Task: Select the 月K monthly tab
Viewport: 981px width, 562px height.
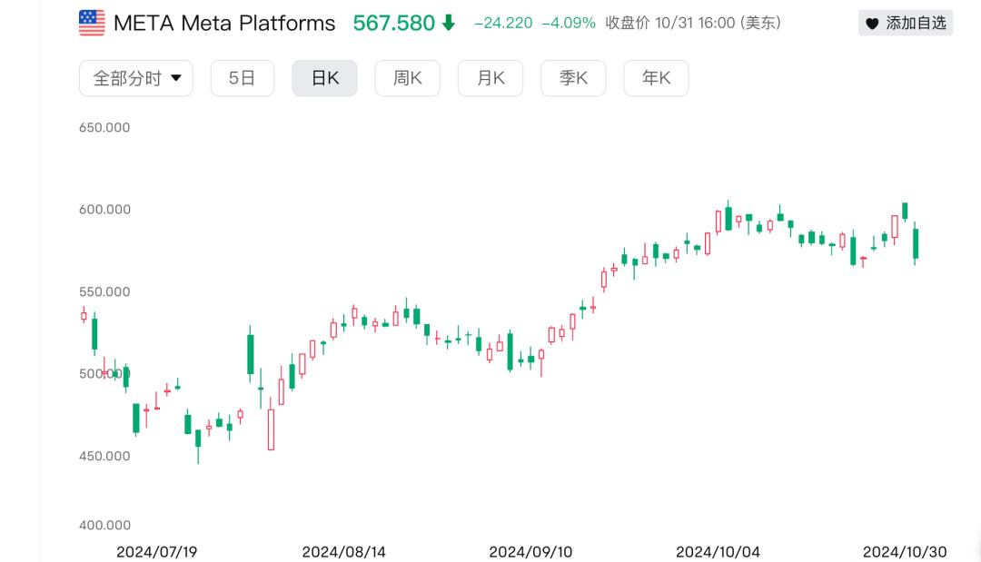Action: (x=490, y=78)
